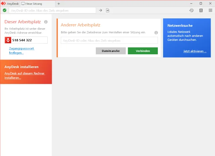215x156 pixels.
Task: Close the AnyDesk window
Action: point(210,4)
